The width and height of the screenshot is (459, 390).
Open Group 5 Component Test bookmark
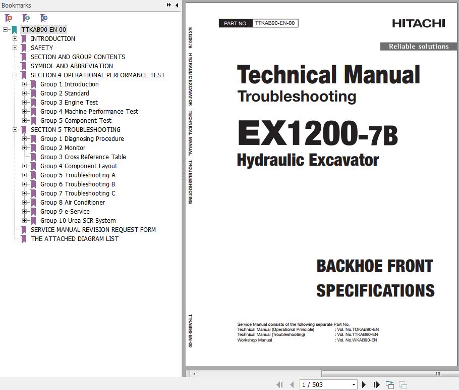(76, 121)
